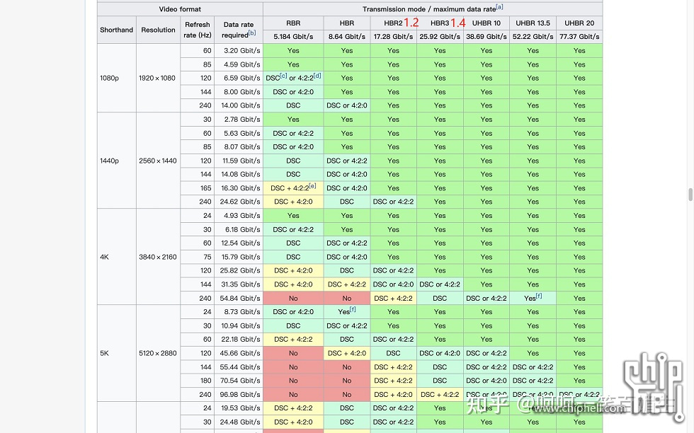Open footnote [c] after DSC in 1080p 120Hz row
The image size is (694, 433).
pyautogui.click(x=283, y=76)
